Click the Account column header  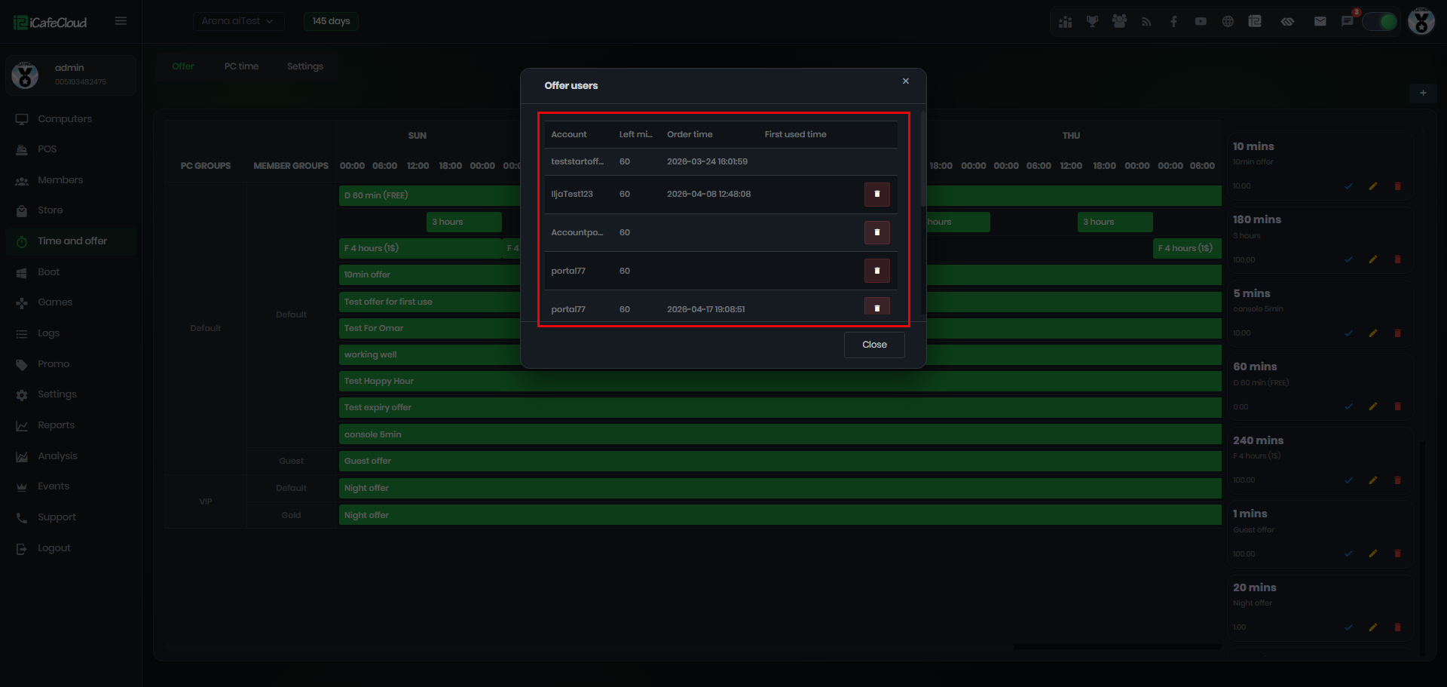(569, 134)
